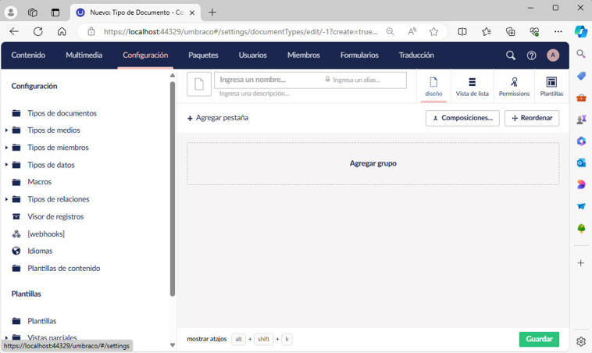Open Edge sidebar search icon

click(x=581, y=54)
